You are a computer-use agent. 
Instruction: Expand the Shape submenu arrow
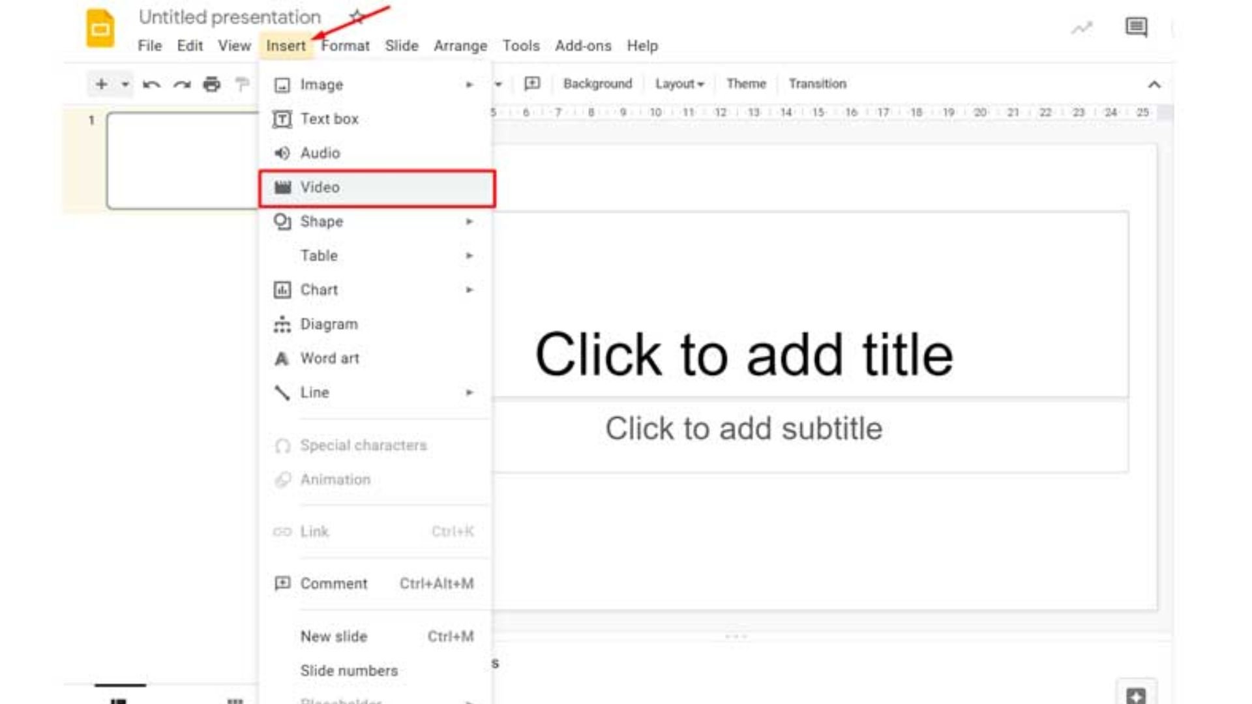click(x=469, y=222)
